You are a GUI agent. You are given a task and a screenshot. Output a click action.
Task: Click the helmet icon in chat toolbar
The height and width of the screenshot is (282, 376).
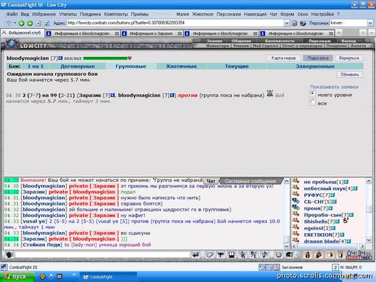pyautogui.click(x=289, y=254)
